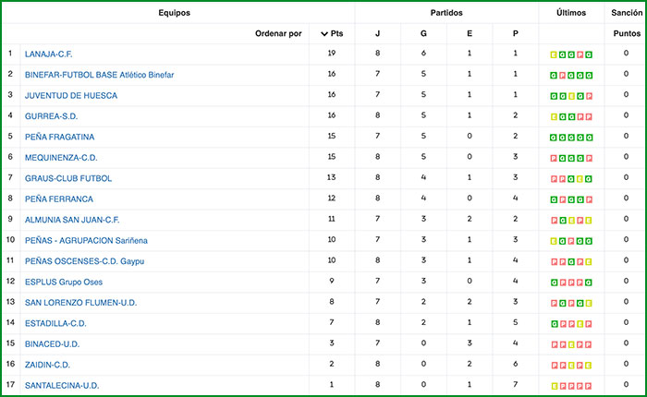Image resolution: width=647 pixels, height=397 pixels.
Task: Click GURREA-S.D.'s first yellow draw icon
Action: pos(554,117)
